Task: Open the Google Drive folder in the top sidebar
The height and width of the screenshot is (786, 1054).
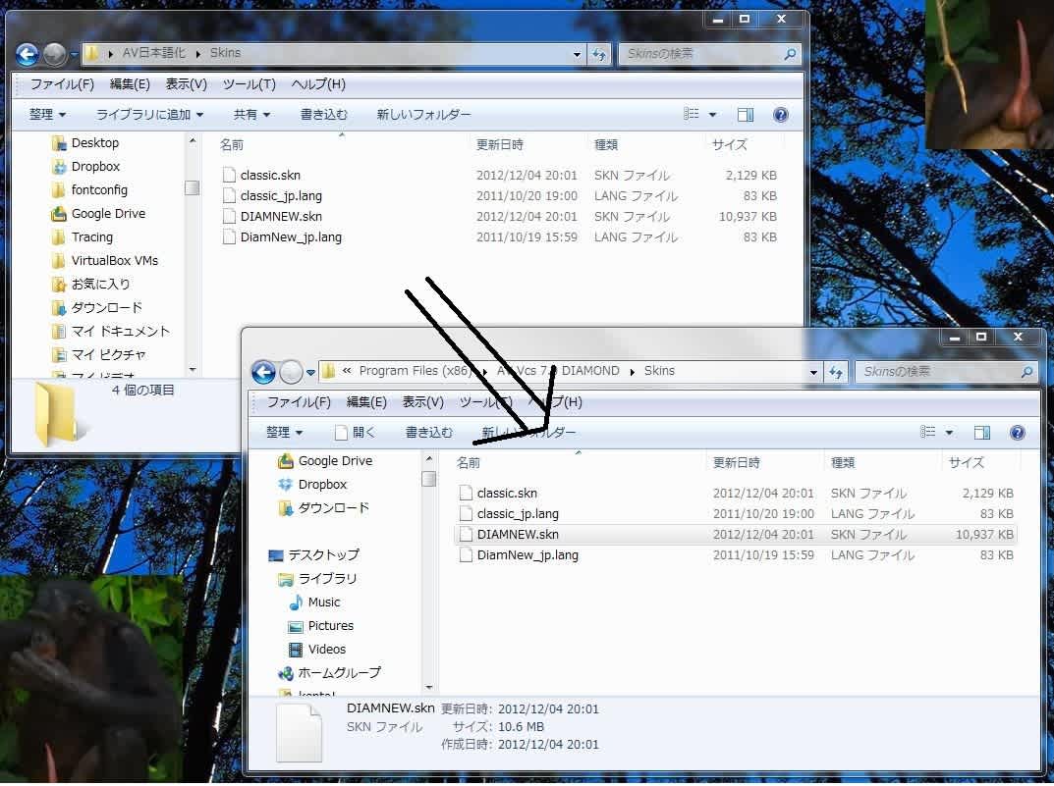Action: tap(108, 214)
